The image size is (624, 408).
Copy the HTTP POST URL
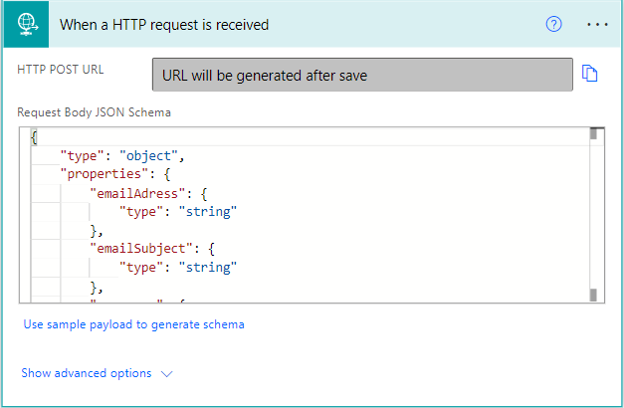590,75
